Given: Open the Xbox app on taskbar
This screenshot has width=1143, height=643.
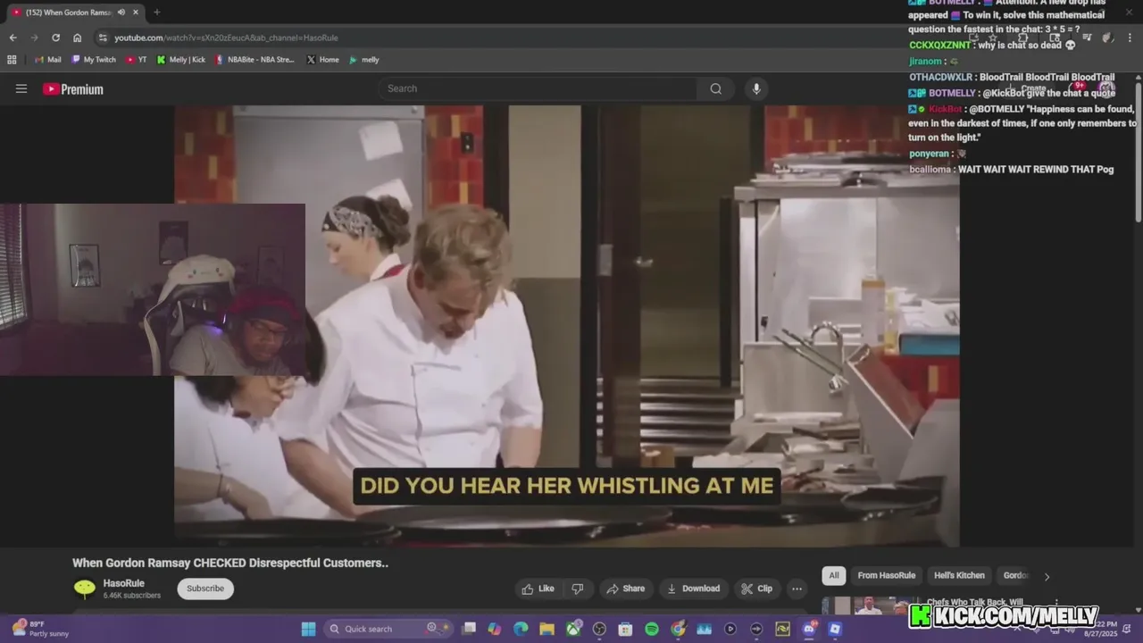Looking at the screenshot, I should click(573, 629).
